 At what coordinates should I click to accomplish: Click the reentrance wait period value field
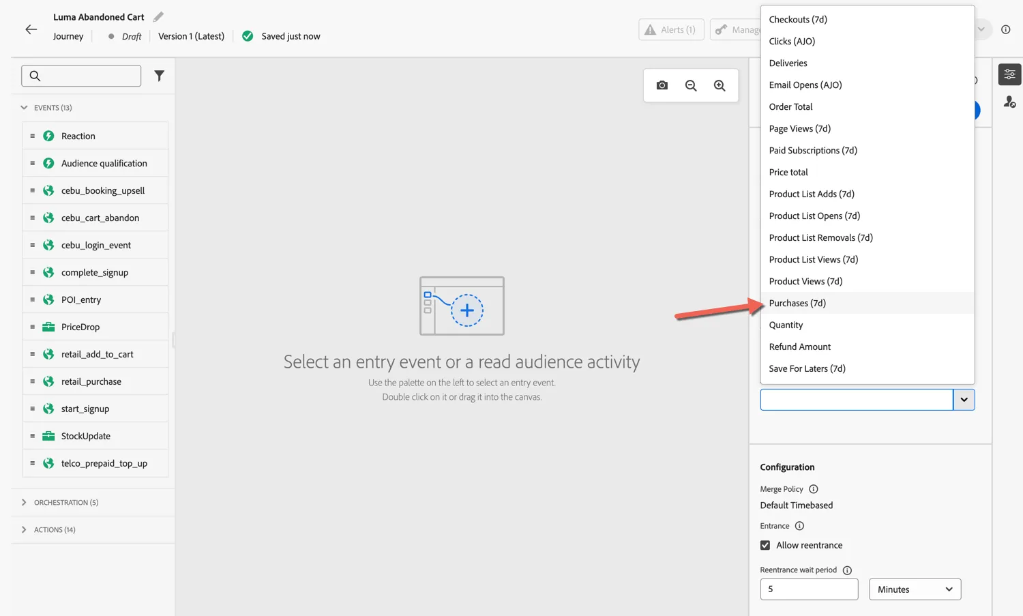coord(809,589)
